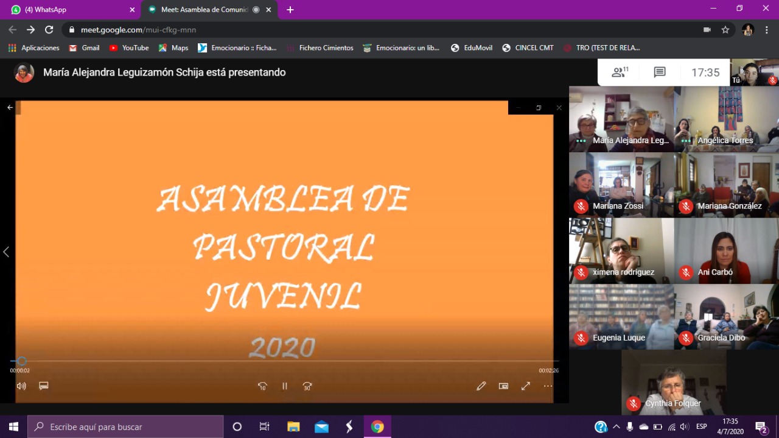
Task: Open the CINCEL CMT bookmark
Action: [528, 48]
